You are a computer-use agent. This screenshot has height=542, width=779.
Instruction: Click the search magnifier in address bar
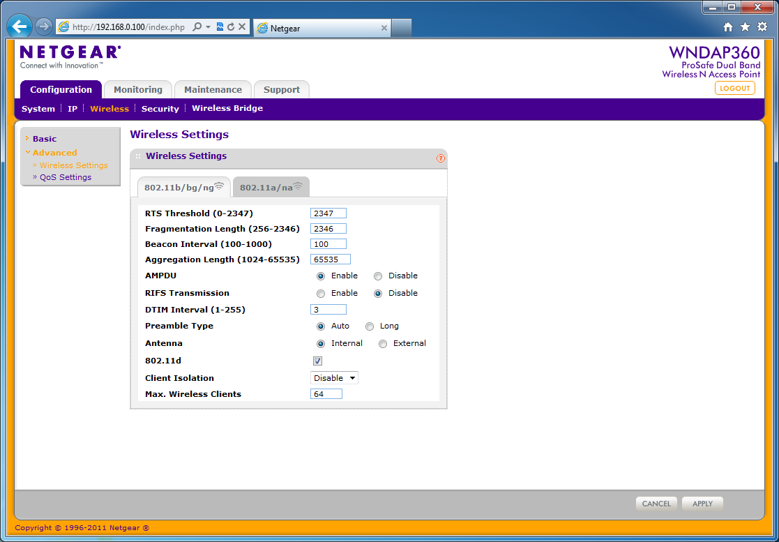tap(197, 27)
